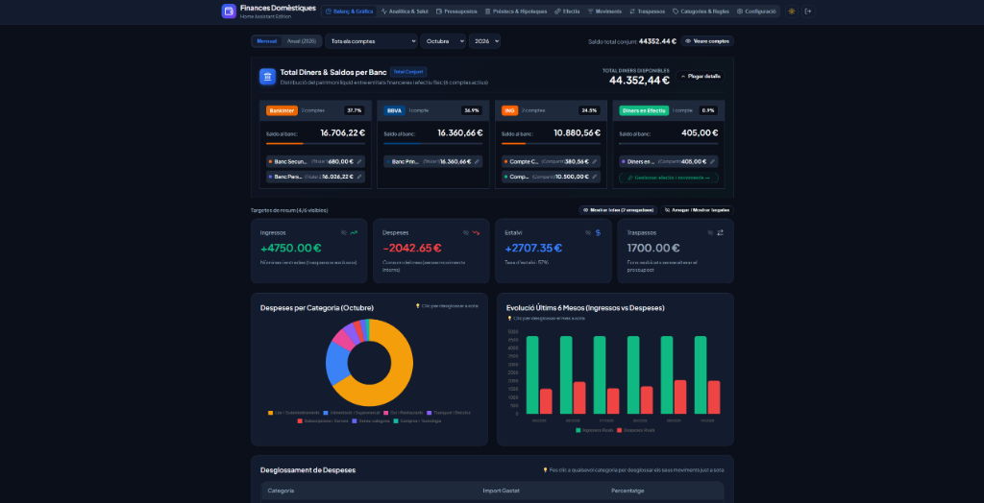Click the green trend-up icon on Ingressos
984x503 pixels.
(x=354, y=232)
